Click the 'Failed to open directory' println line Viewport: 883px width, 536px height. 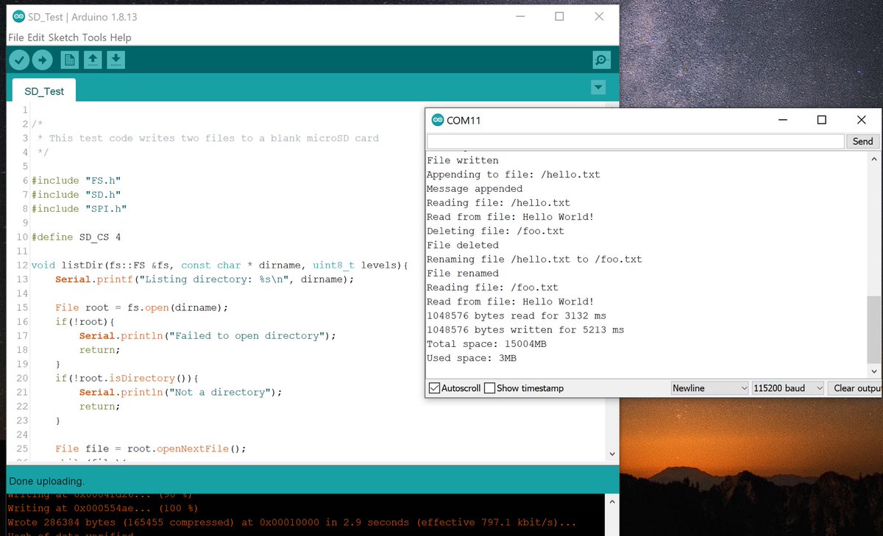(x=208, y=335)
